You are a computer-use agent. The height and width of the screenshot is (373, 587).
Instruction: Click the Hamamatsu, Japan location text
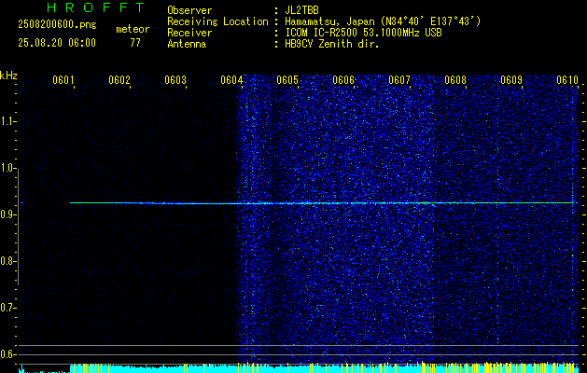pos(383,21)
